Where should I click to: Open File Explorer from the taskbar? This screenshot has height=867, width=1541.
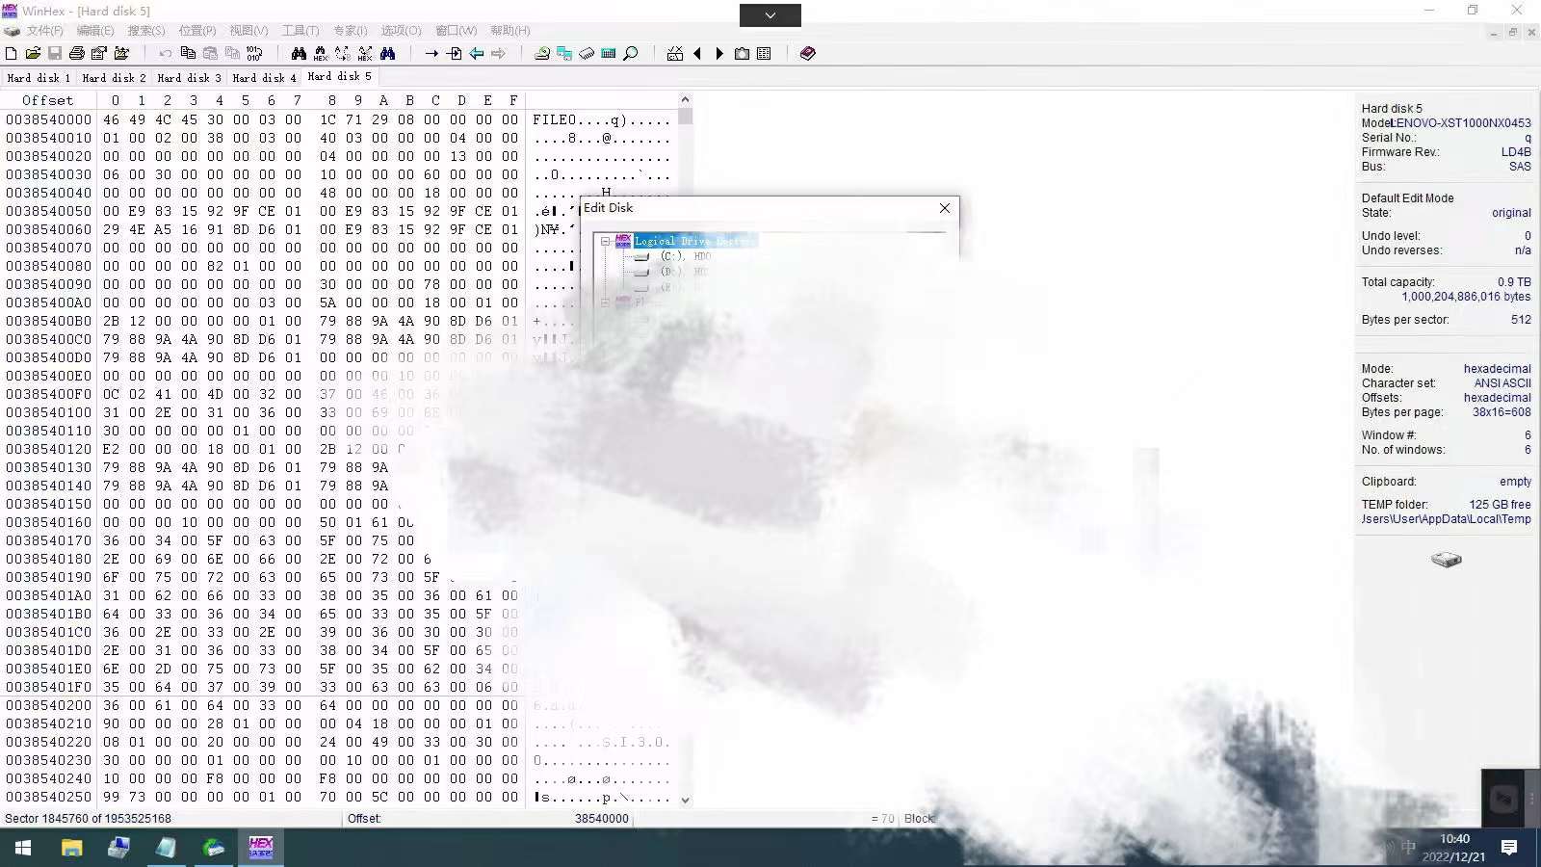(71, 848)
